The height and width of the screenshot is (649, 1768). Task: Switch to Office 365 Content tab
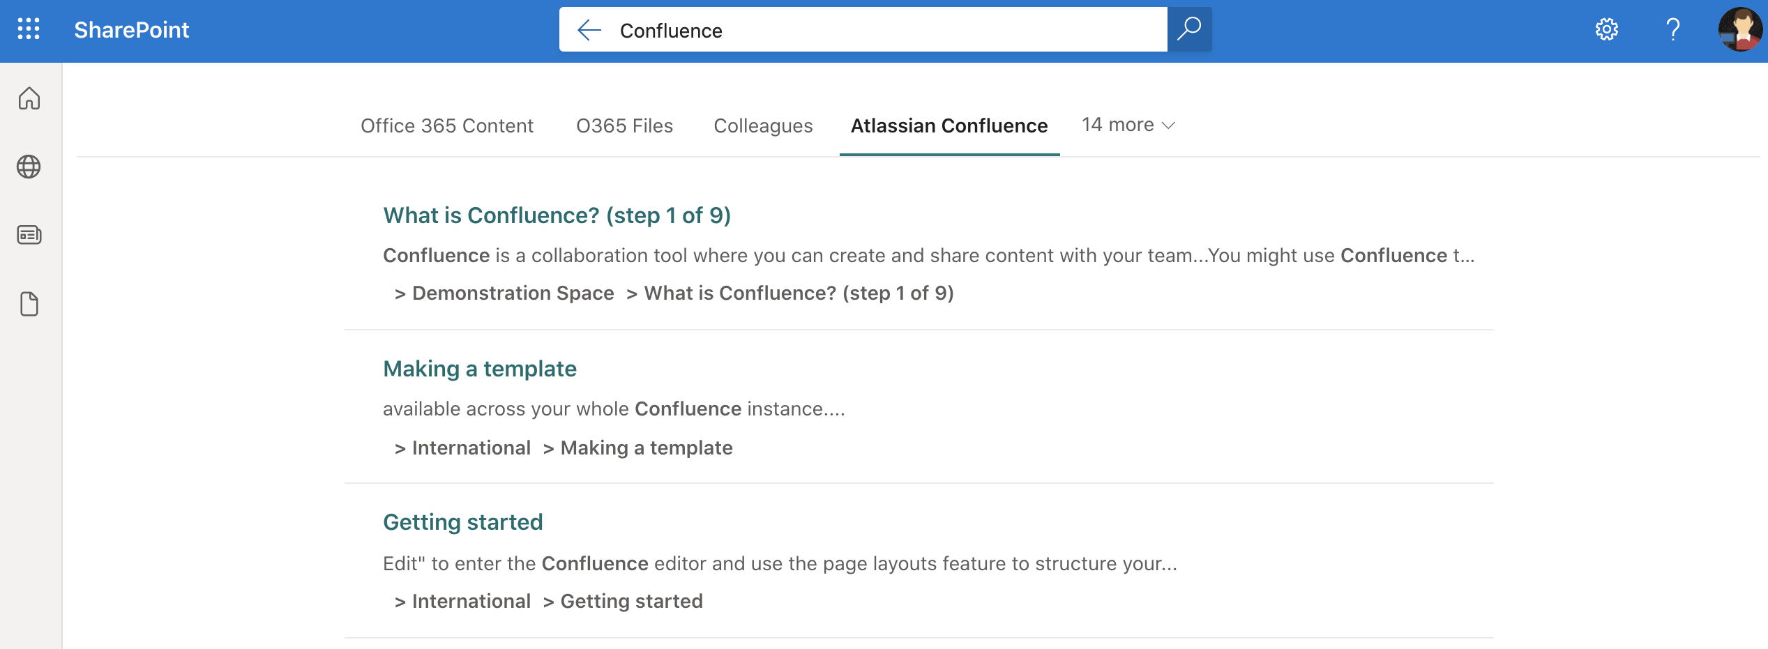pos(446,125)
